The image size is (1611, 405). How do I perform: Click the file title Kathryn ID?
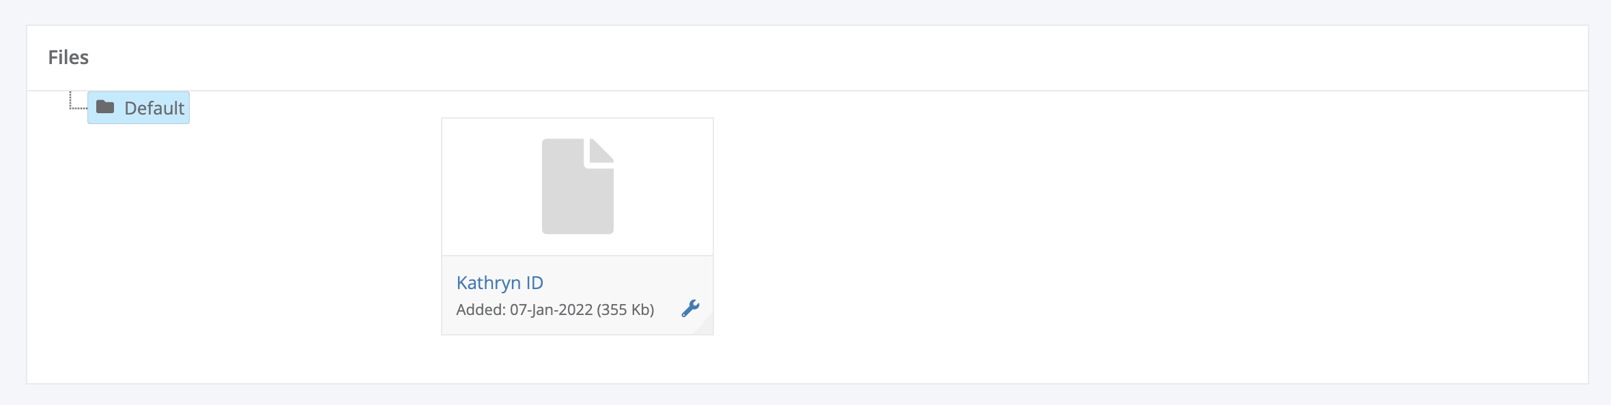pyautogui.click(x=500, y=282)
